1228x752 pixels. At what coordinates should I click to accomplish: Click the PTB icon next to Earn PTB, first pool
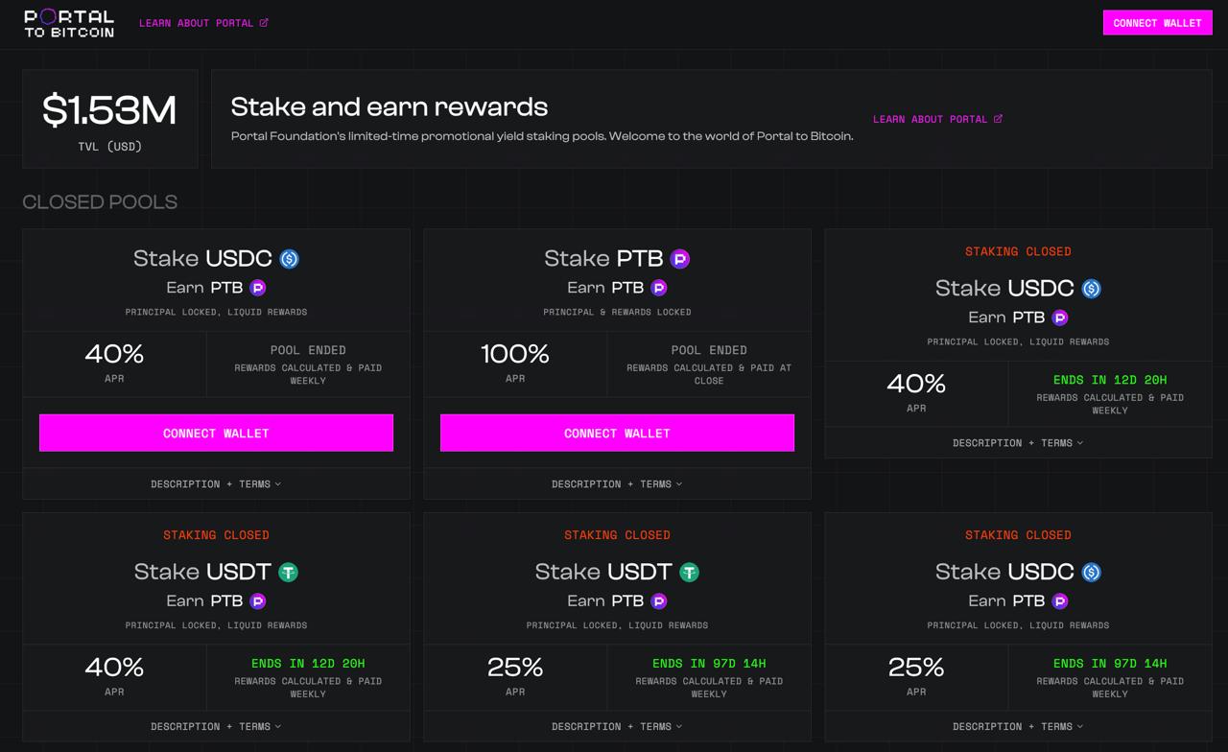point(257,288)
